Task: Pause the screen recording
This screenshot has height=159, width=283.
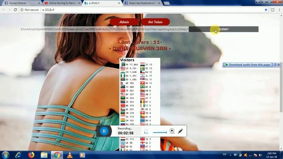Action: coord(104,131)
